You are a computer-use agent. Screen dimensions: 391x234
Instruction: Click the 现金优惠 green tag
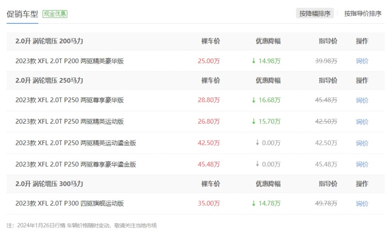[x=55, y=14]
